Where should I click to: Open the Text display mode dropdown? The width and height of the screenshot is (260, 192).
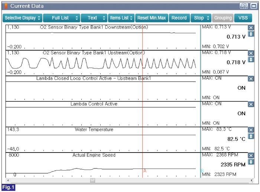tap(94, 18)
